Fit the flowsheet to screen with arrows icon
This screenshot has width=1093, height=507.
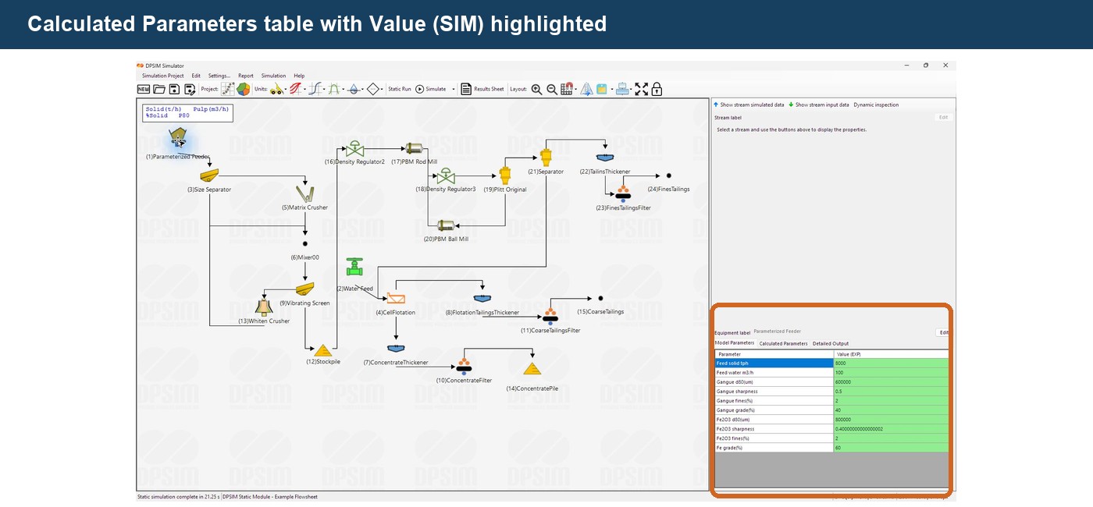coord(642,89)
